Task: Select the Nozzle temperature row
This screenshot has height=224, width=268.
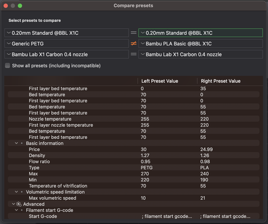Action: (133, 119)
